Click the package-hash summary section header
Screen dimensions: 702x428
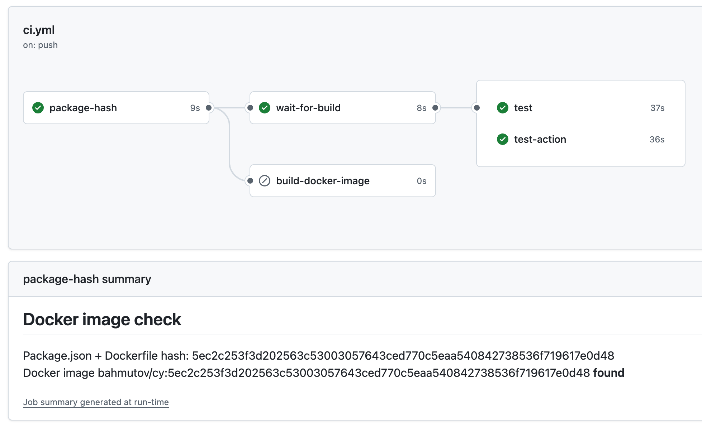point(87,279)
